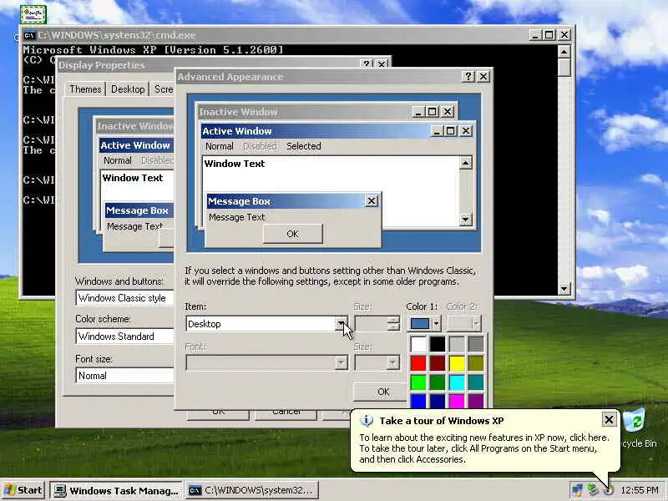Open the Font size Normal combo
The width and height of the screenshot is (668, 501).
pos(124,375)
